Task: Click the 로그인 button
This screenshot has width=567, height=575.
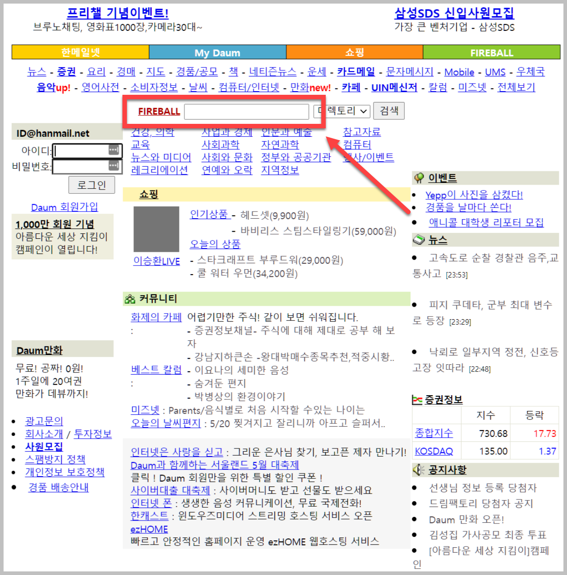Action: click(92, 185)
